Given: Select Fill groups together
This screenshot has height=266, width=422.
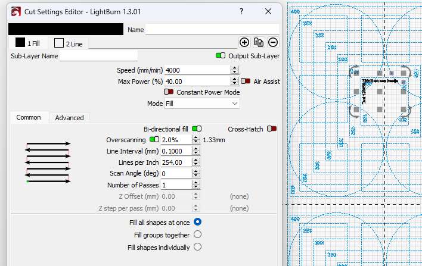Looking at the screenshot, I should [197, 234].
